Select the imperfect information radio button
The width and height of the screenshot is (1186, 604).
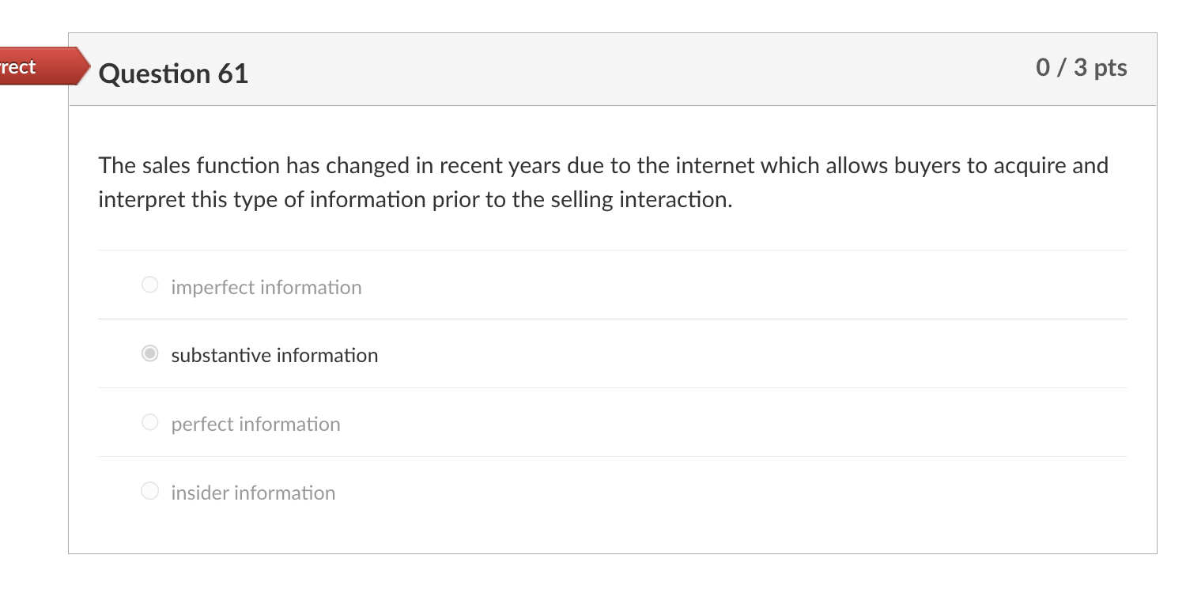[x=150, y=285]
